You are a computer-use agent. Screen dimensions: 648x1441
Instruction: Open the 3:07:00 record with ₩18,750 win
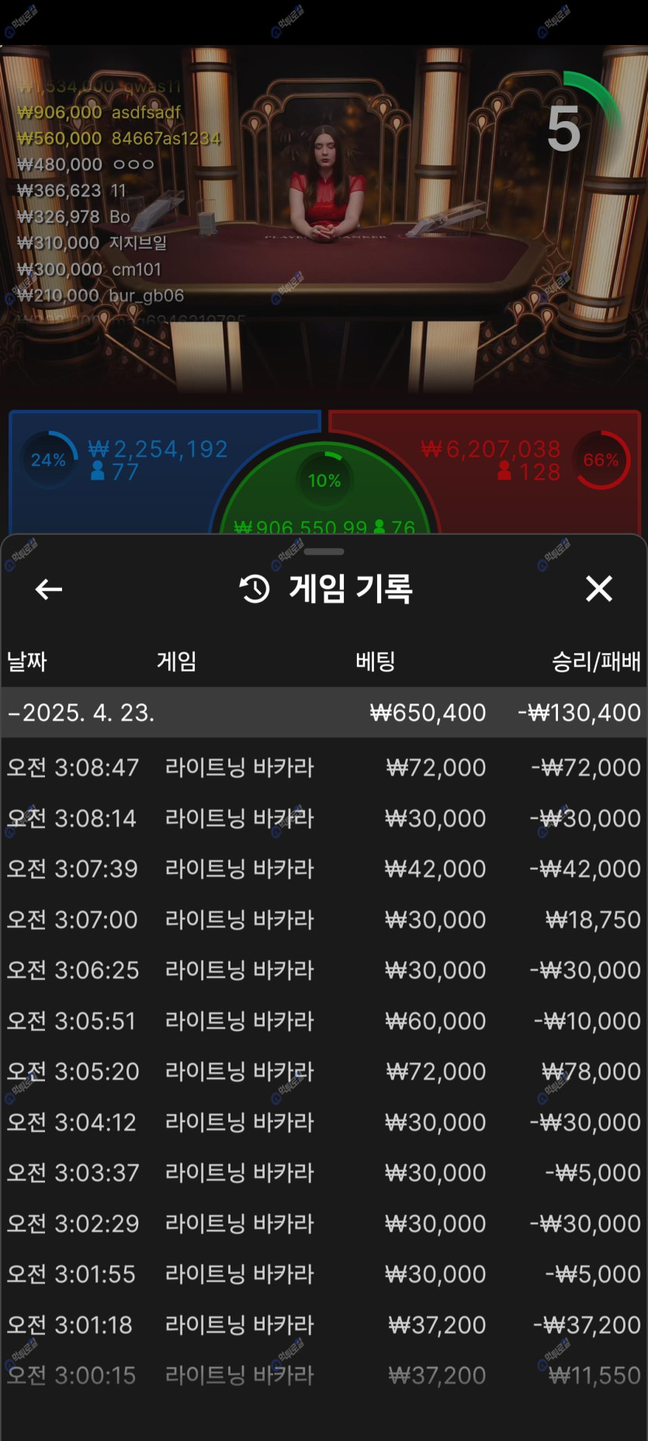[323, 919]
